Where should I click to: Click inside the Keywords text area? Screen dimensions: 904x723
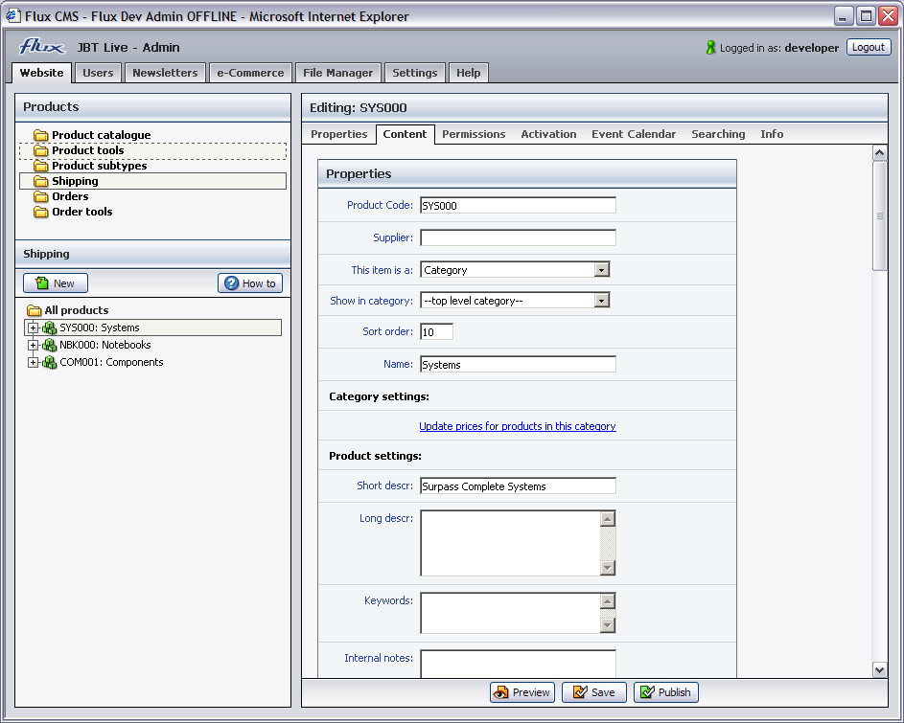(x=510, y=613)
